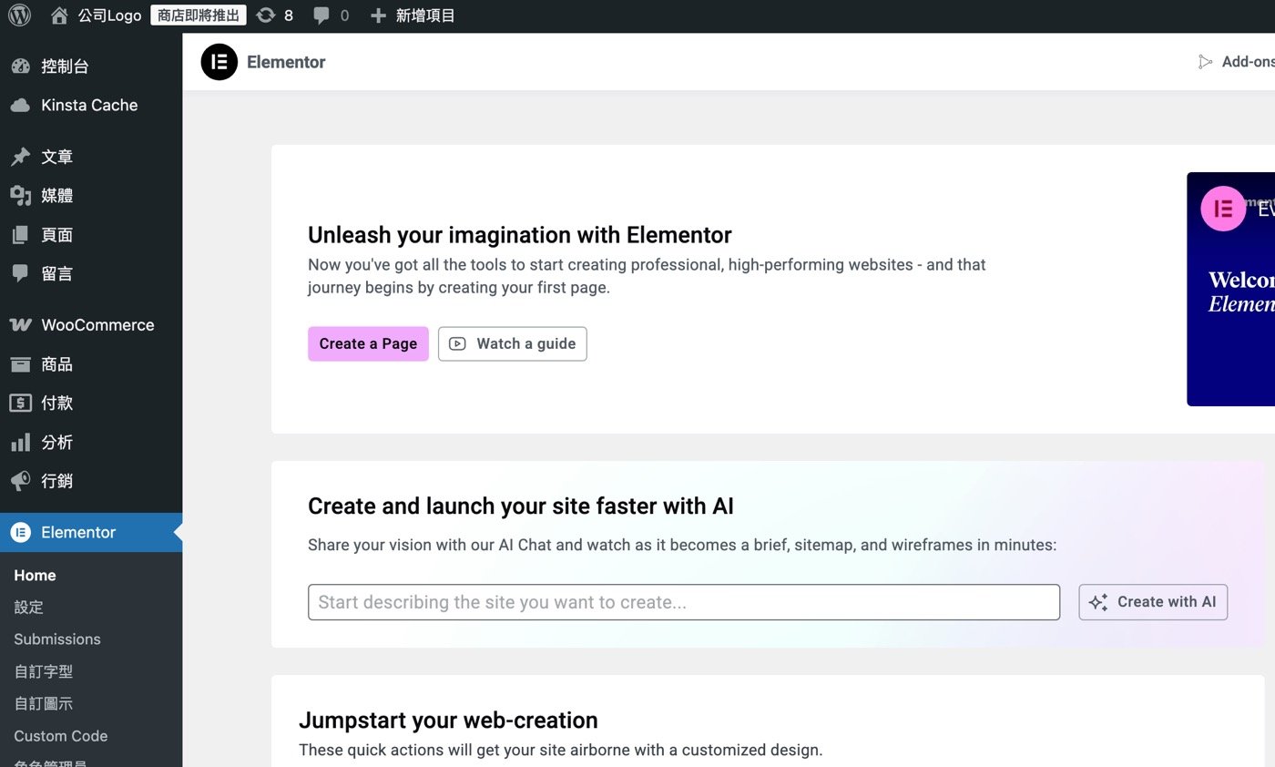Open Submissions submenu item
1275x767 pixels.
coord(57,639)
